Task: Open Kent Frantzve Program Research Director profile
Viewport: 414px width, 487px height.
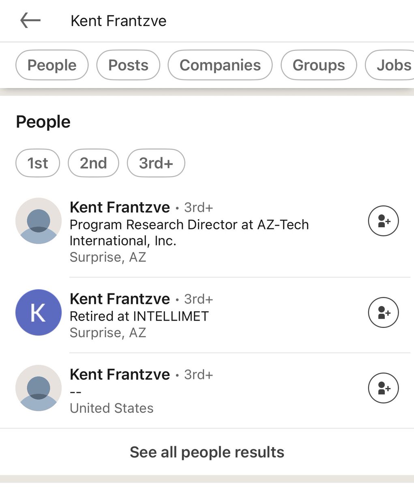Action: (x=120, y=207)
